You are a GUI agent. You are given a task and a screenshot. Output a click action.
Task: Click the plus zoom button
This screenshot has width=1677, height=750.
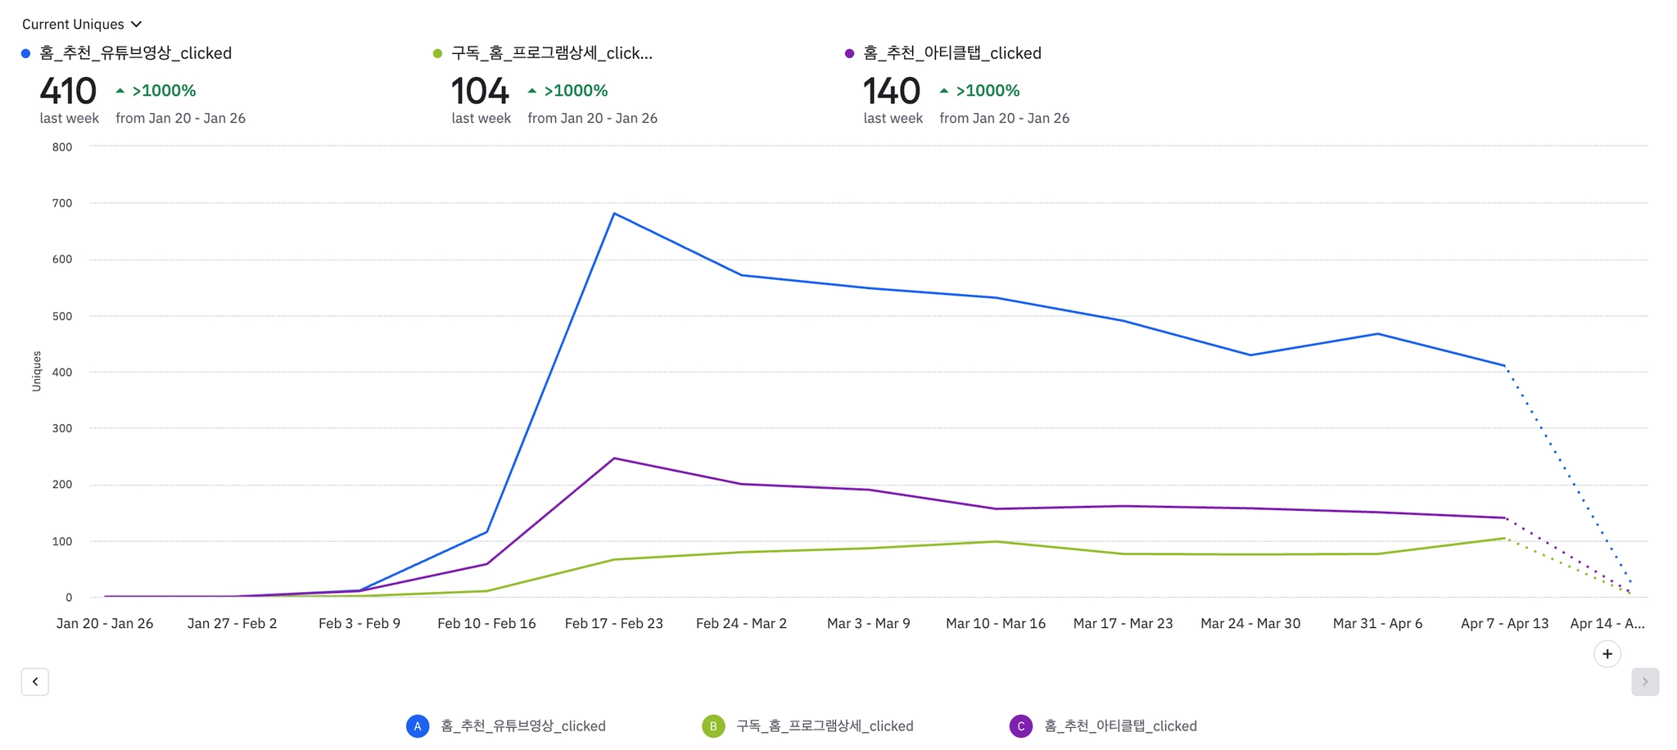pos(1607,654)
